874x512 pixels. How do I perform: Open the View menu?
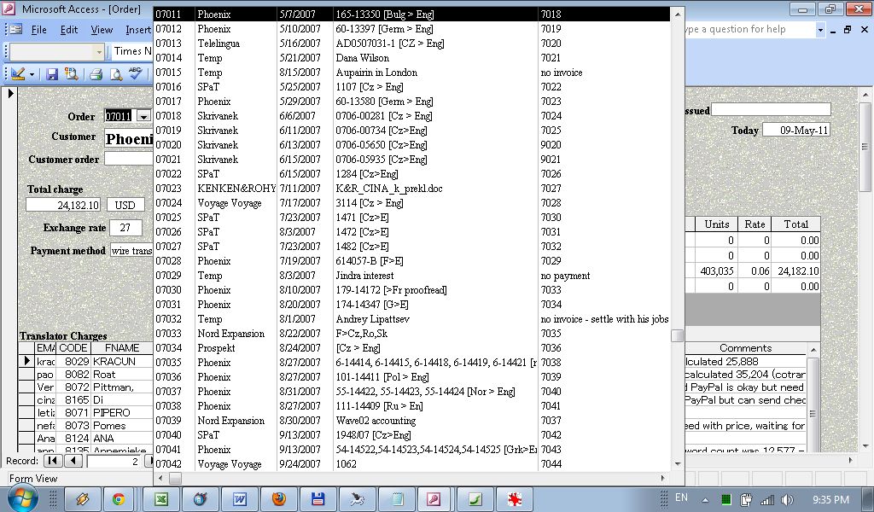[x=102, y=30]
